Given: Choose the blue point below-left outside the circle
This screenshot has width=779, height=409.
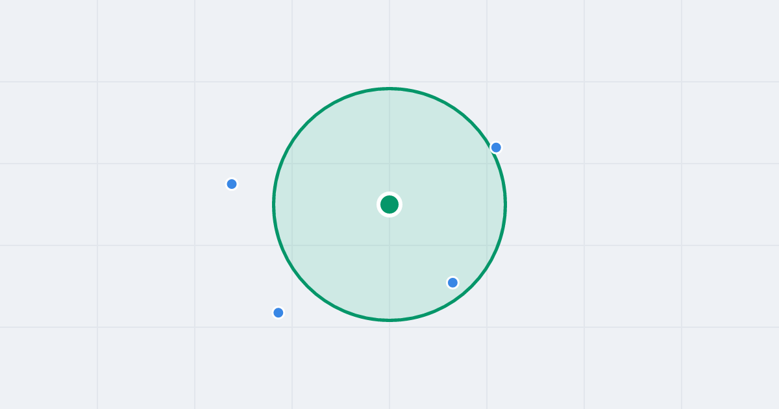Looking at the screenshot, I should tap(278, 313).
